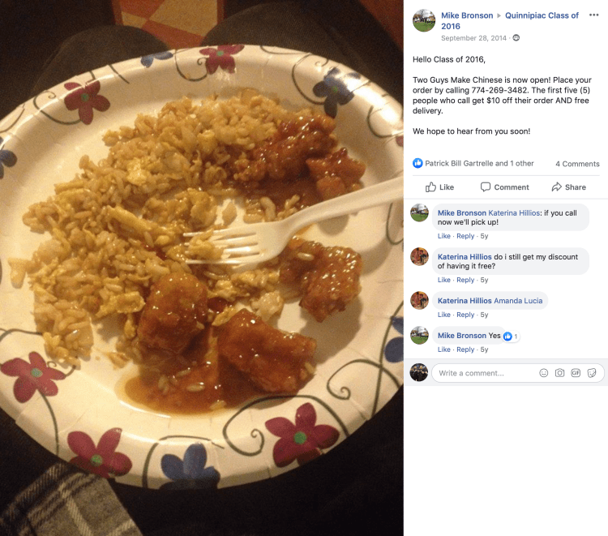The width and height of the screenshot is (608, 536).
Task: Open the Quinnipiac Class of 2016 group link
Action: (510, 20)
